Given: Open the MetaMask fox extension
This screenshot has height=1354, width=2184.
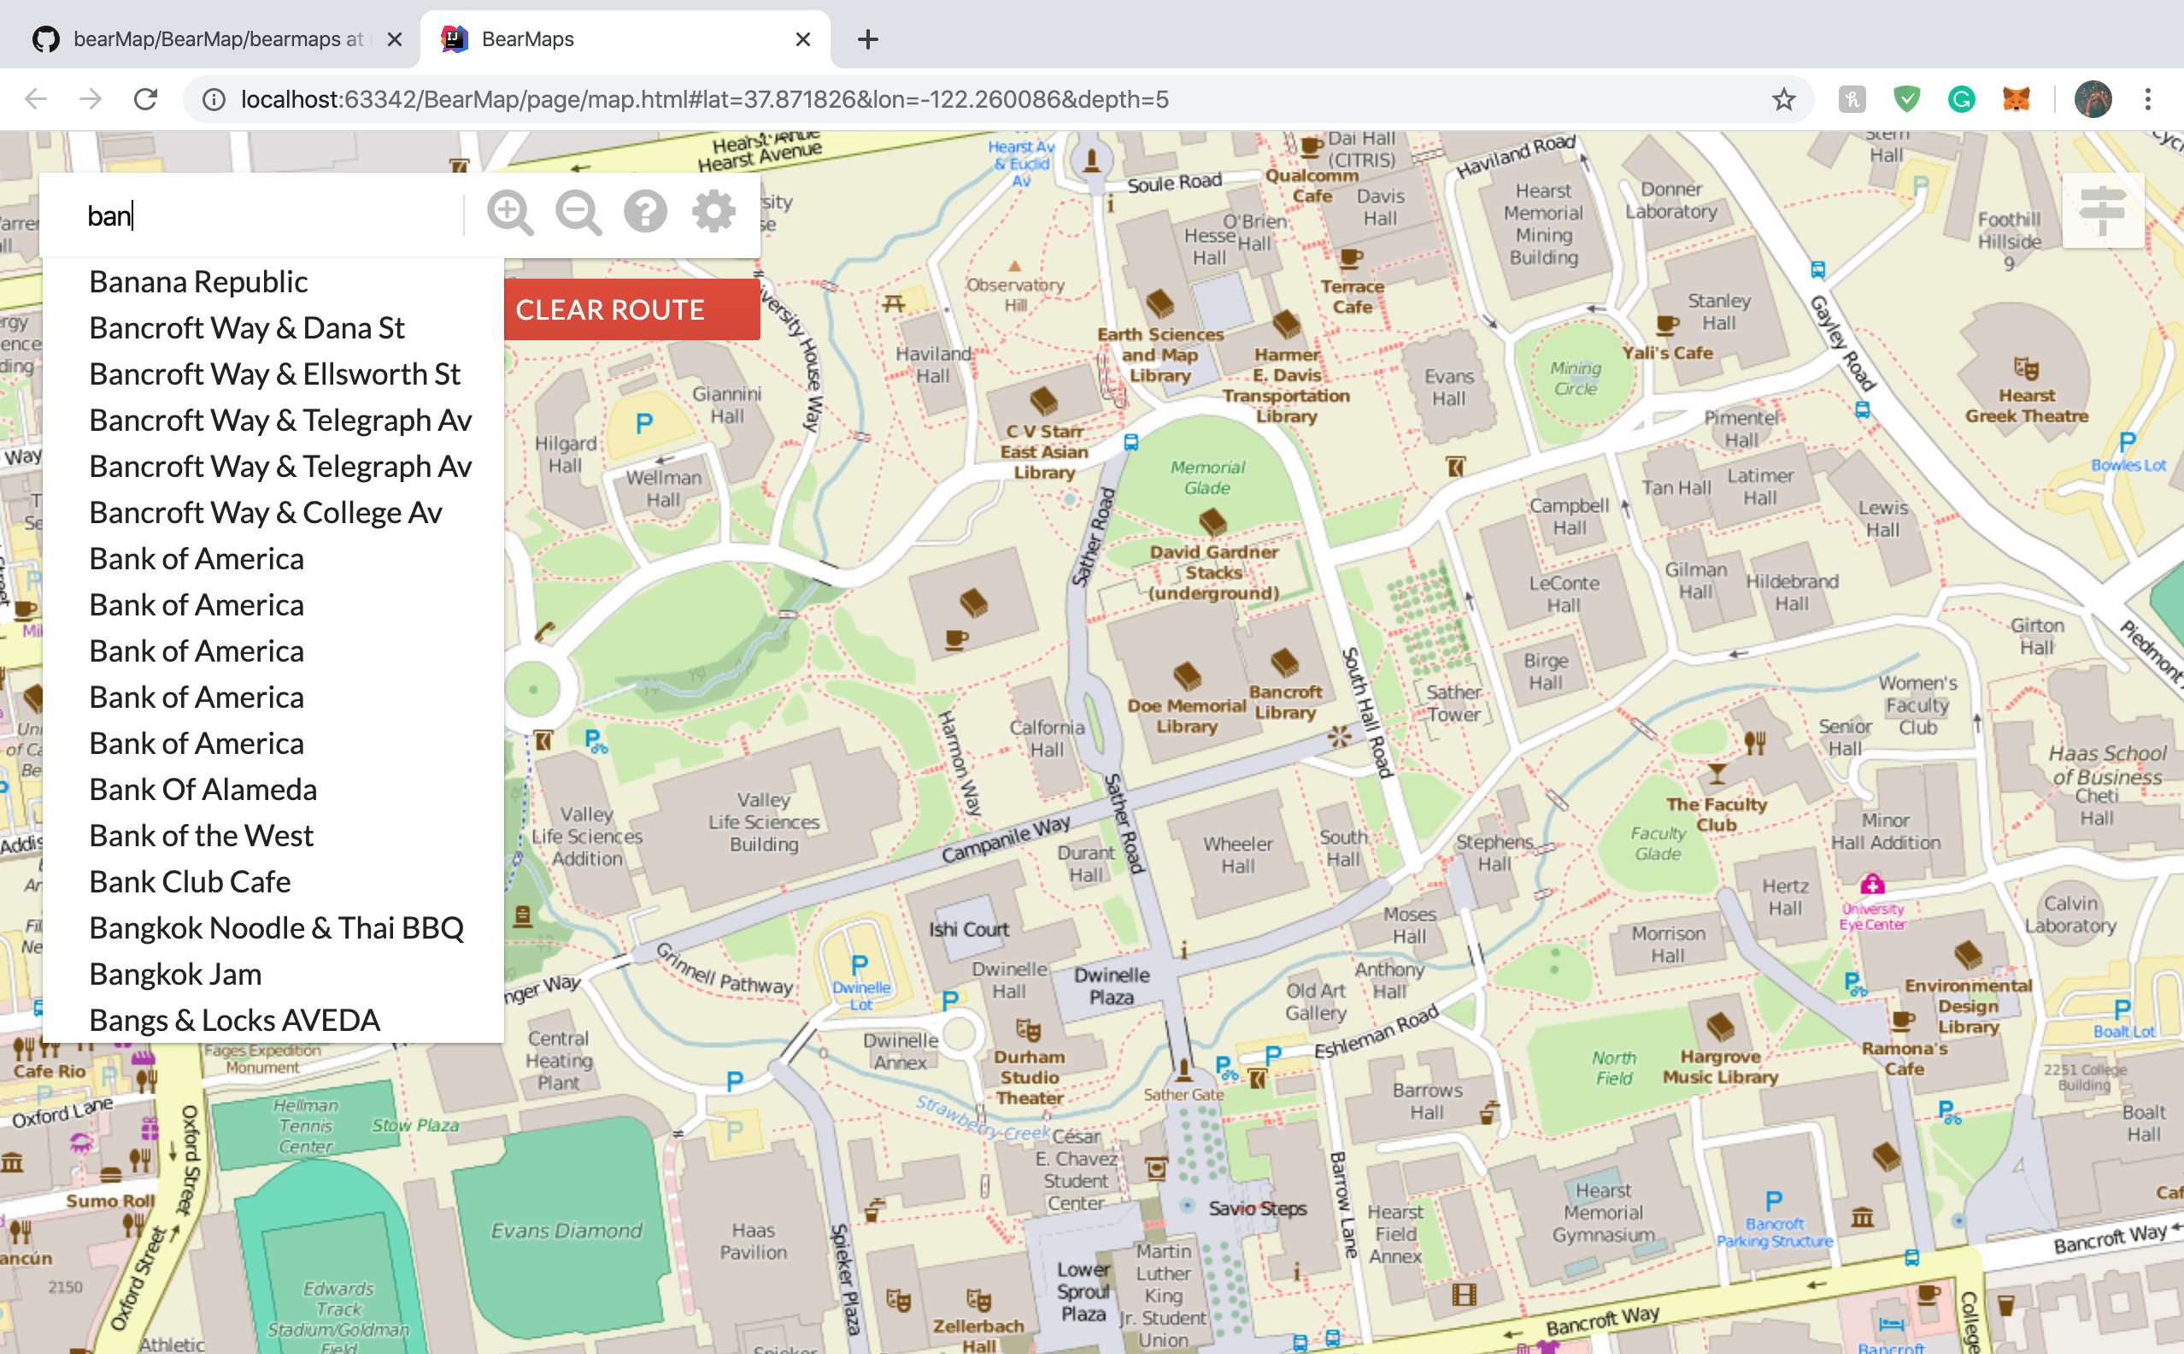Looking at the screenshot, I should (2016, 98).
